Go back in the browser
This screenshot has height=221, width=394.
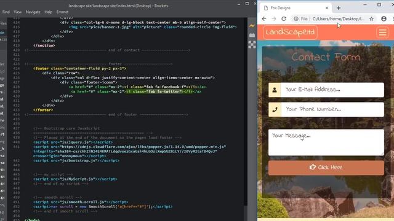264,19
